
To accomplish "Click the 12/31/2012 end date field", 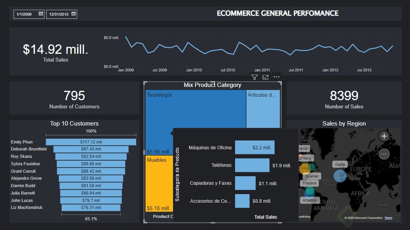I will [x=59, y=14].
